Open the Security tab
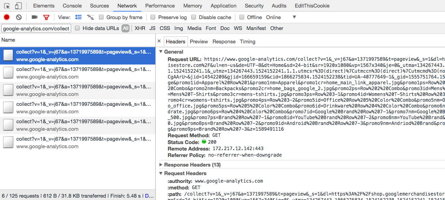The height and width of the screenshot is (200, 445). 254,6
